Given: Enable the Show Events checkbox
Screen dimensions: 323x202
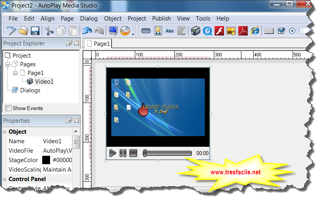Looking at the screenshot, I should tap(8, 108).
